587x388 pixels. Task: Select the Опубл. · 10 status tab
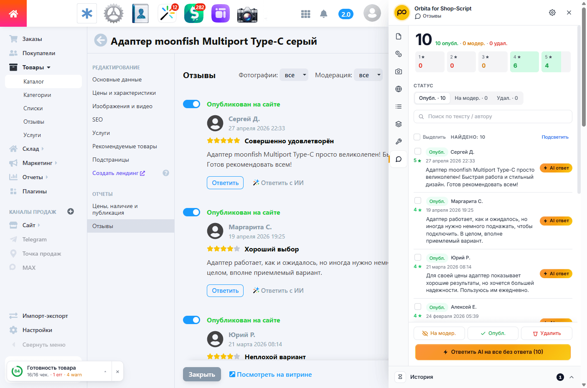(432, 98)
